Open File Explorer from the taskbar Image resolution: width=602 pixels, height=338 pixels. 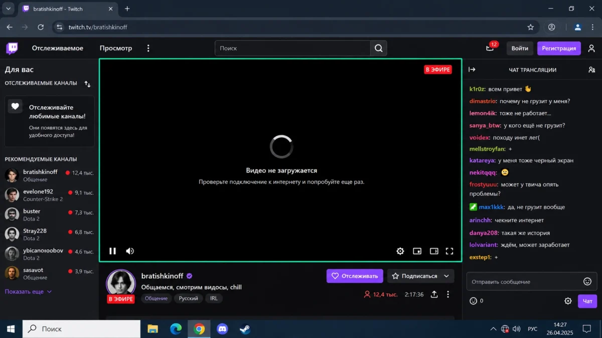pos(153,329)
